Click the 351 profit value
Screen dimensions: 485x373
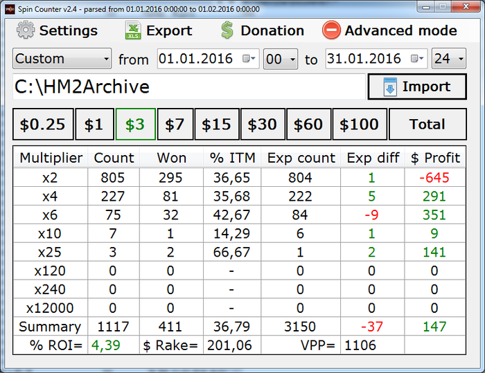434,215
